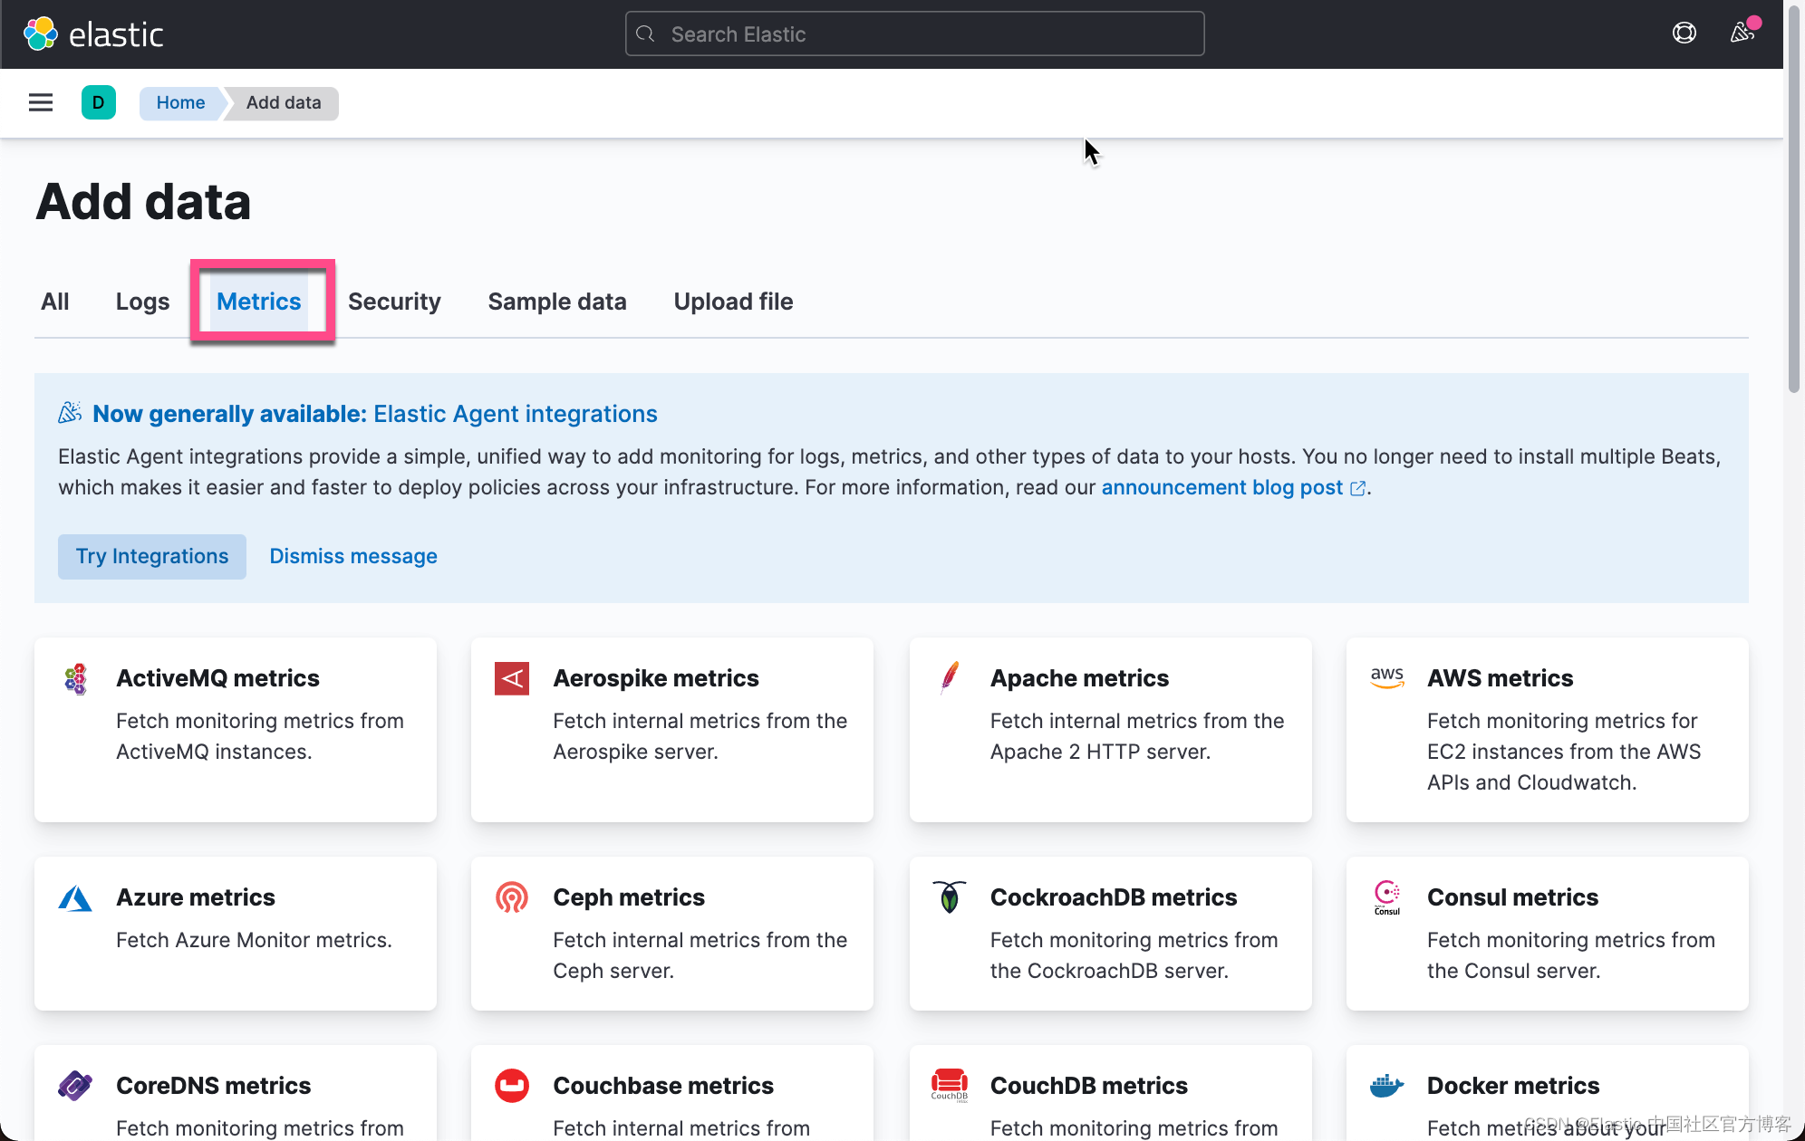Click the Elastic logo icon
The height and width of the screenshot is (1141, 1805).
[41, 34]
